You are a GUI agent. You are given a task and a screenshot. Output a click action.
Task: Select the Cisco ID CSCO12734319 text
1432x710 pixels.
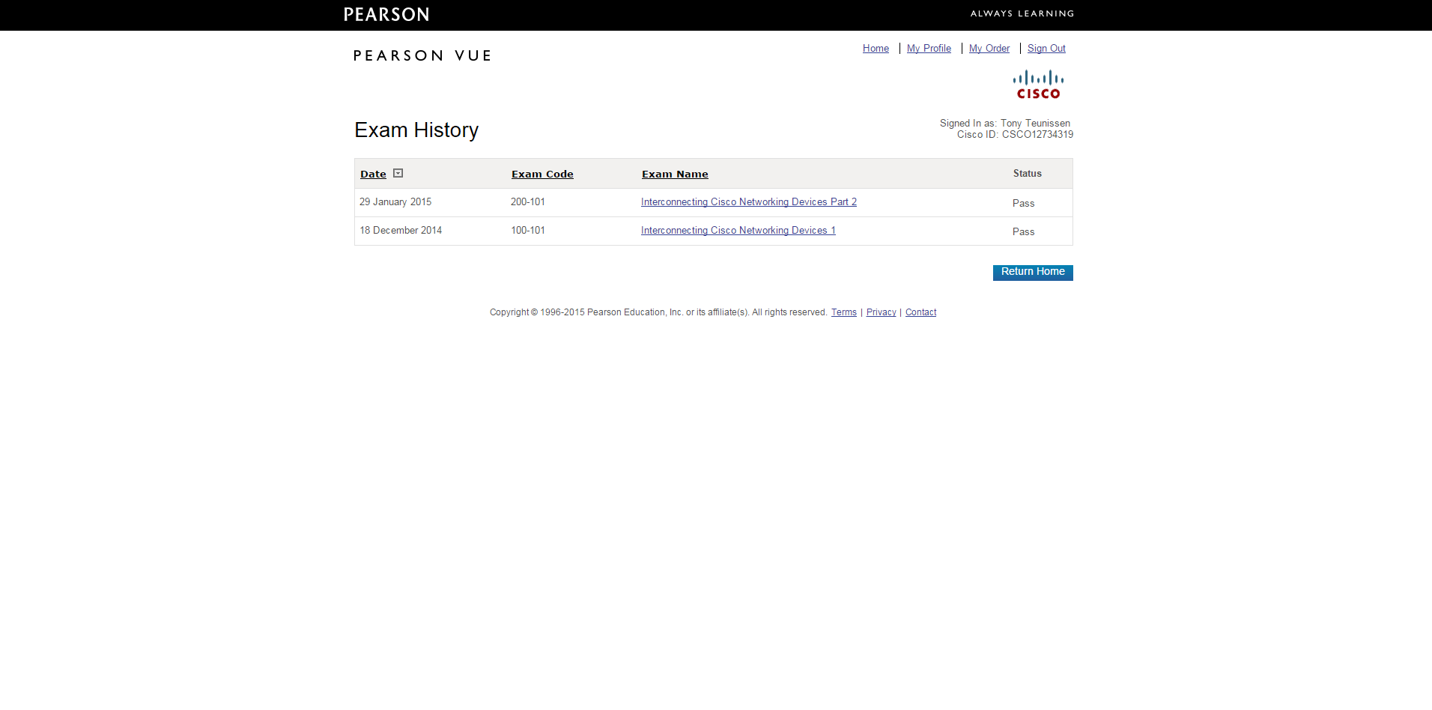[1015, 135]
